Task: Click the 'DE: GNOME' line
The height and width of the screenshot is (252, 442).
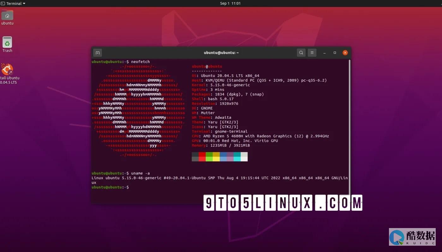Action: click(202, 108)
